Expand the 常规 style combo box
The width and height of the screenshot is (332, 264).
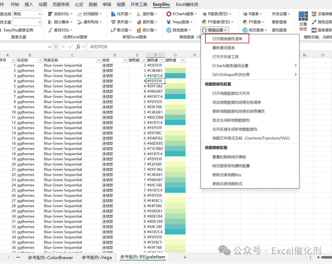40,14
